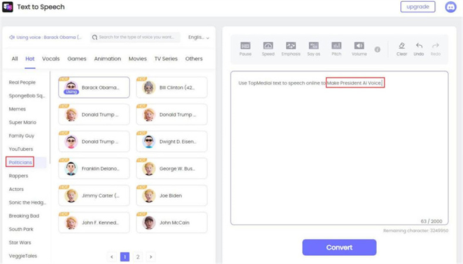Select South Park category

tap(21, 229)
